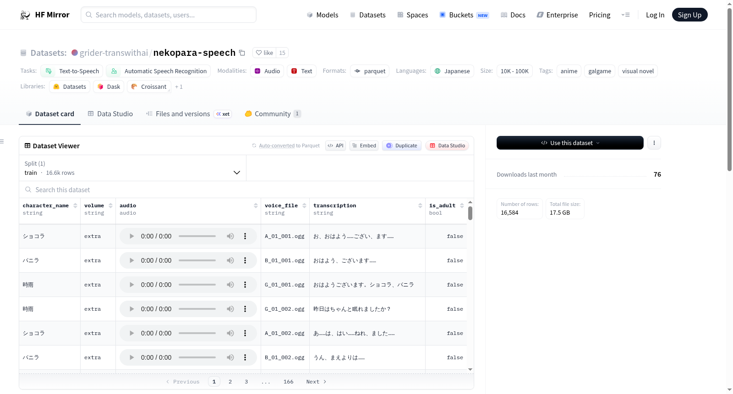This screenshot has height=394, width=733.
Task: Expand the +1 more libraries
Action: pyautogui.click(x=179, y=87)
